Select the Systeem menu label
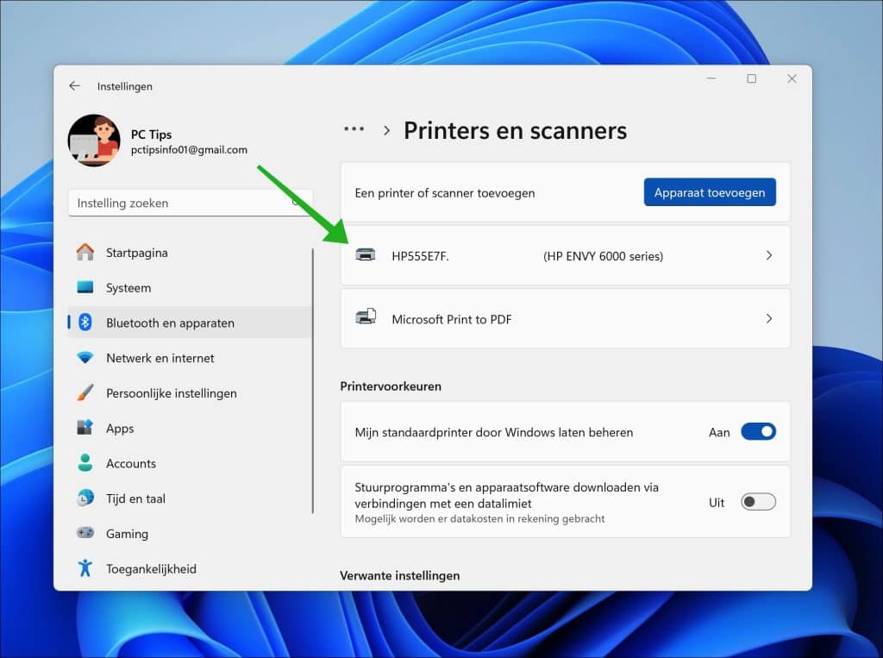The height and width of the screenshot is (658, 883). [x=128, y=288]
